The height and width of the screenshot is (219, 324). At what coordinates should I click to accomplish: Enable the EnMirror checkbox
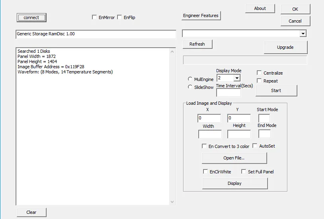(94, 17)
